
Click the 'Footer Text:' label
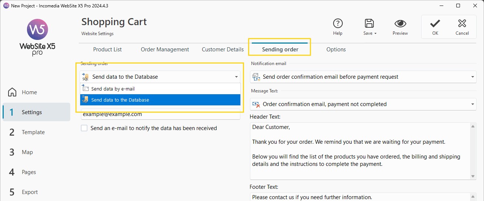(264, 187)
